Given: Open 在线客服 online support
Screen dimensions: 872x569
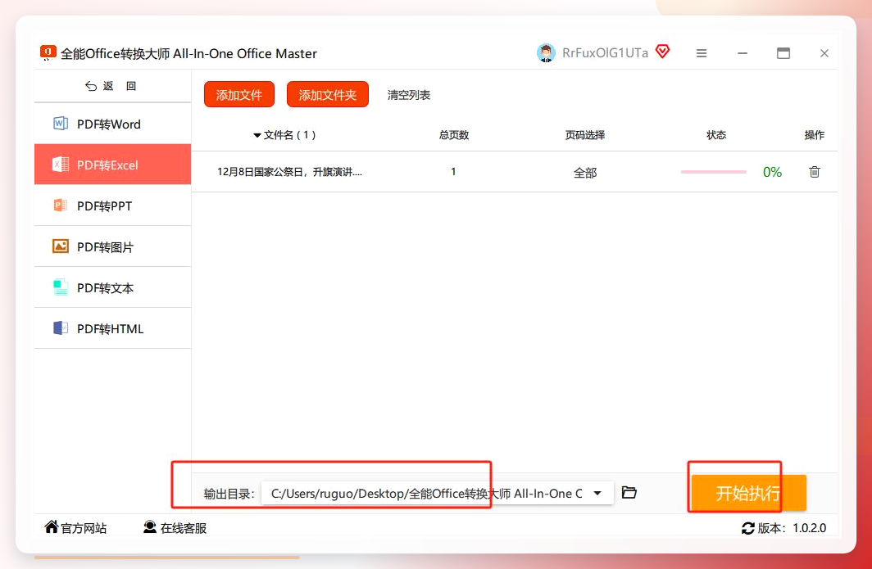Looking at the screenshot, I should click(175, 527).
